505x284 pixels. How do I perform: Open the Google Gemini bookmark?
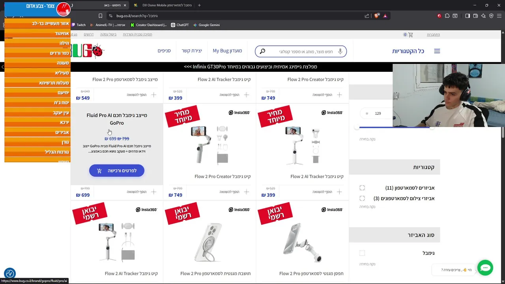click(206, 25)
